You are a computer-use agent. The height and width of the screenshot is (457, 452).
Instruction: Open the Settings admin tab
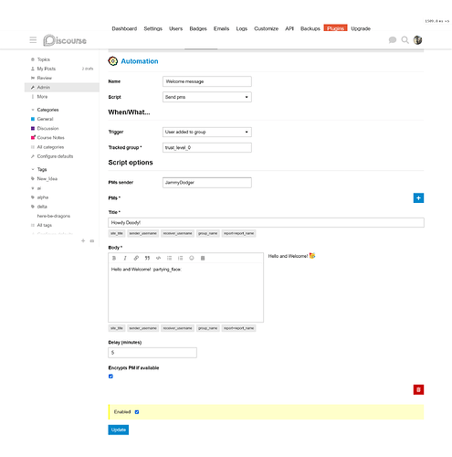153,28
